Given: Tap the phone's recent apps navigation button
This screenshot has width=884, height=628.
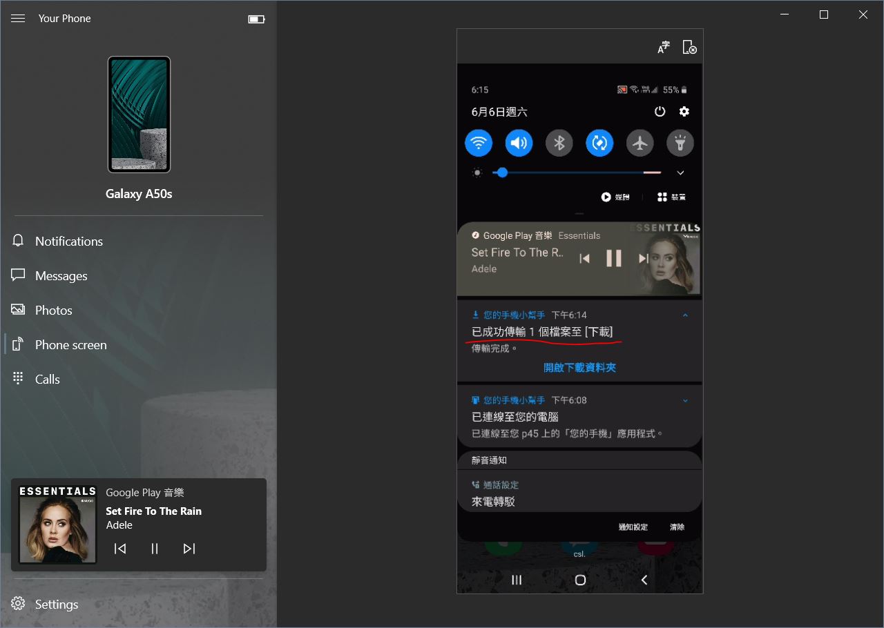Looking at the screenshot, I should 517,580.
